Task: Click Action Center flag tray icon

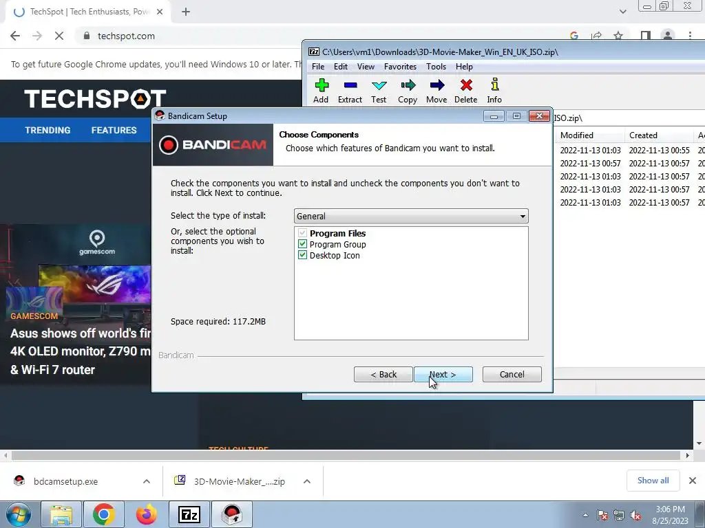Action: (602, 516)
